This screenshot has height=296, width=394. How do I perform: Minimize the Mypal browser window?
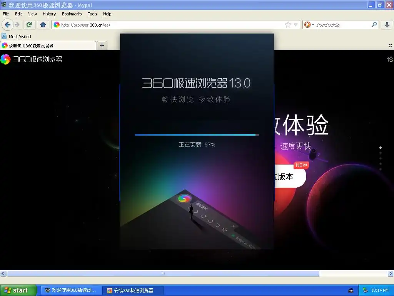[371, 5]
